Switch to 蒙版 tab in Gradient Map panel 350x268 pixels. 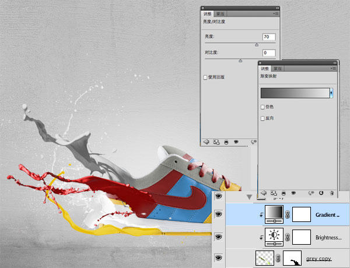pyautogui.click(x=278, y=68)
